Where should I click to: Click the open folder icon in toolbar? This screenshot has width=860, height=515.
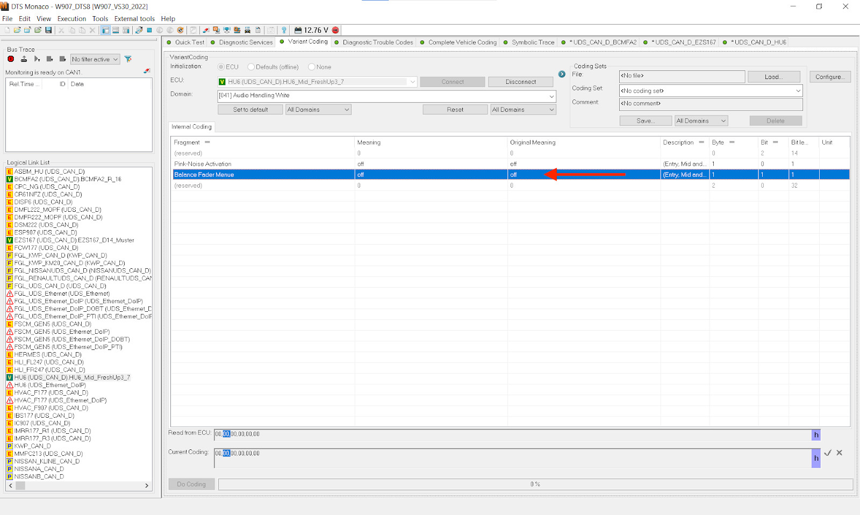tap(17, 30)
